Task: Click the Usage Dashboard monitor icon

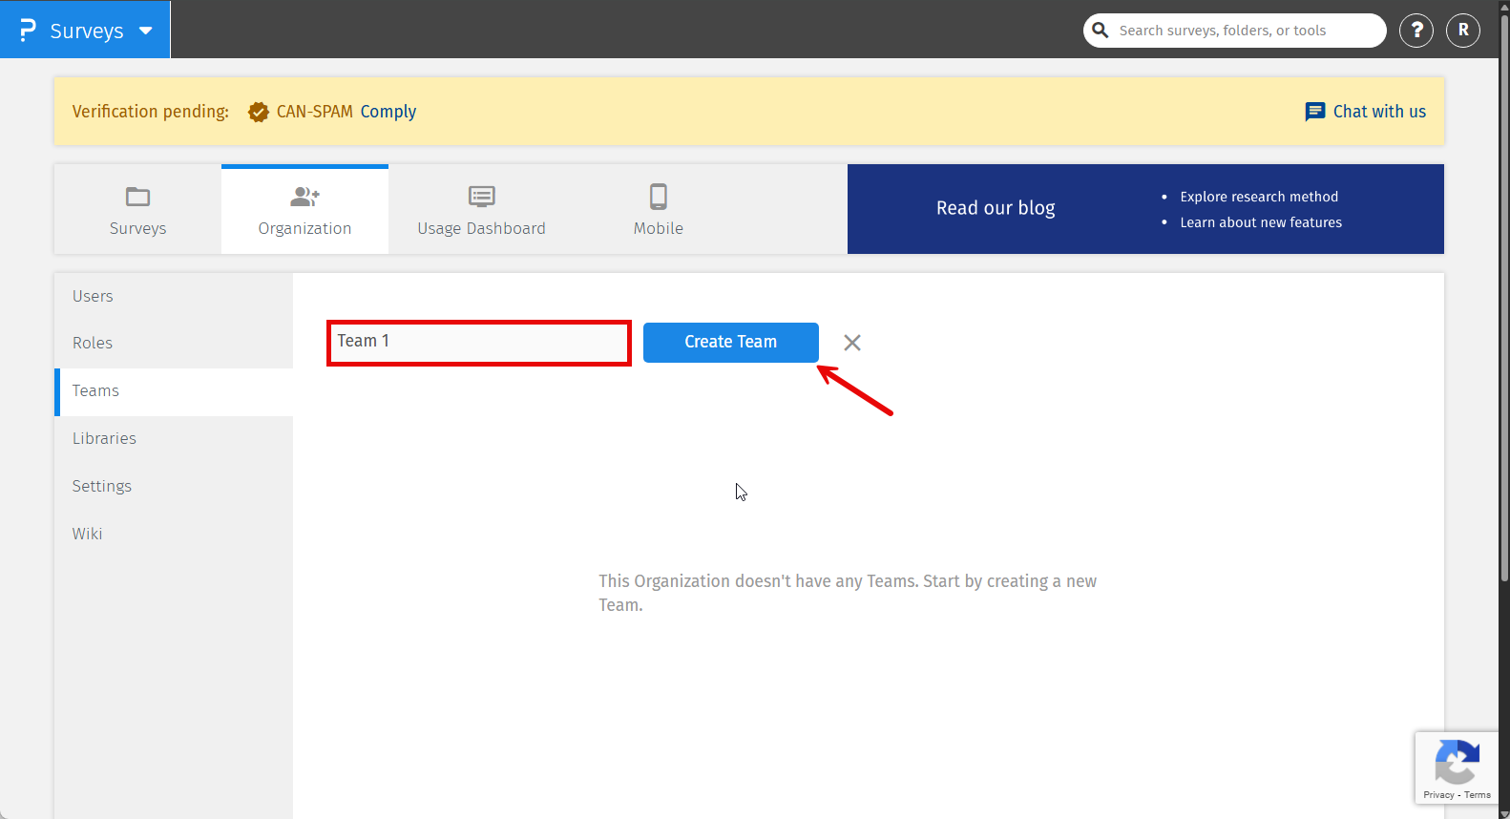Action: tap(482, 197)
